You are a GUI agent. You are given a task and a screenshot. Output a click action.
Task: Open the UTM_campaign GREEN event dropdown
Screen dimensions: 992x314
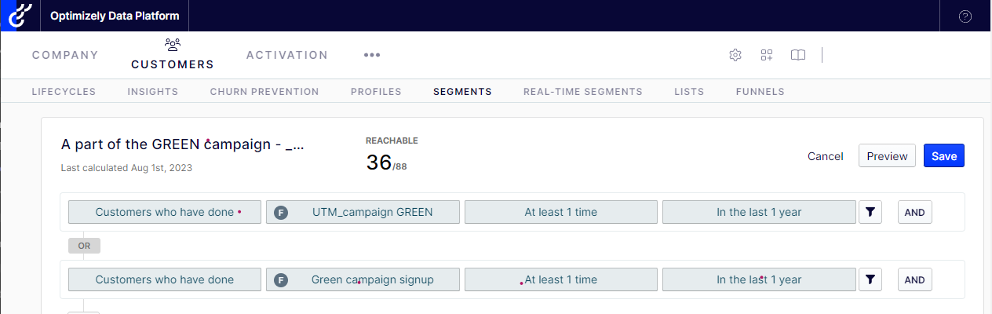click(363, 212)
